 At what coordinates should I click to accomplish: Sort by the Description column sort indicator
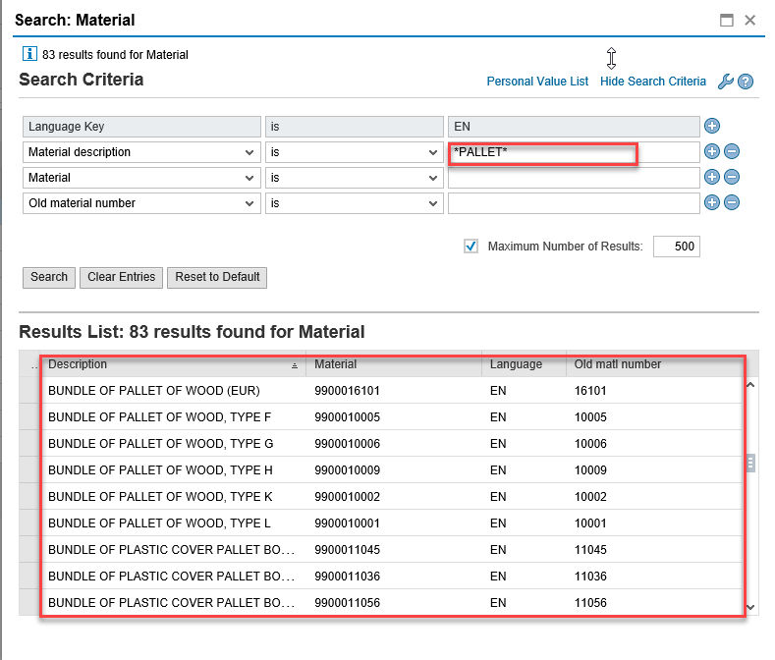(295, 365)
